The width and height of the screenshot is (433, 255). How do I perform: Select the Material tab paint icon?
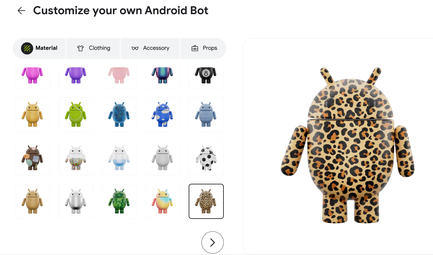(x=27, y=48)
